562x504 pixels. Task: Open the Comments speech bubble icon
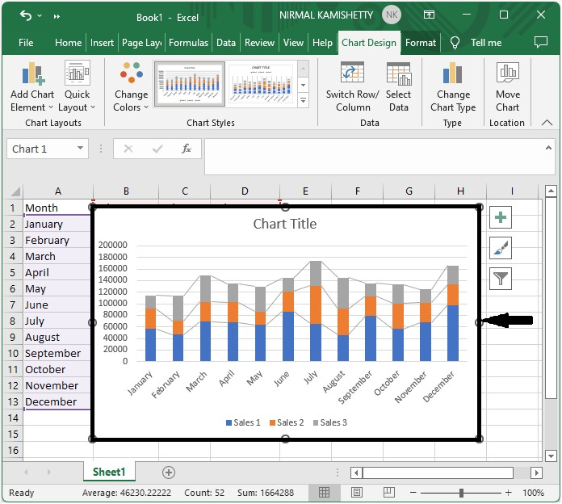(x=540, y=42)
